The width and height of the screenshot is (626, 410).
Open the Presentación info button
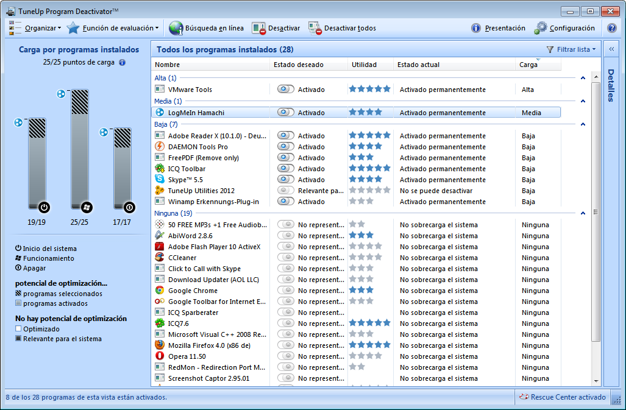click(x=498, y=28)
